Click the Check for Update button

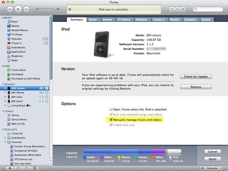pos(196,77)
